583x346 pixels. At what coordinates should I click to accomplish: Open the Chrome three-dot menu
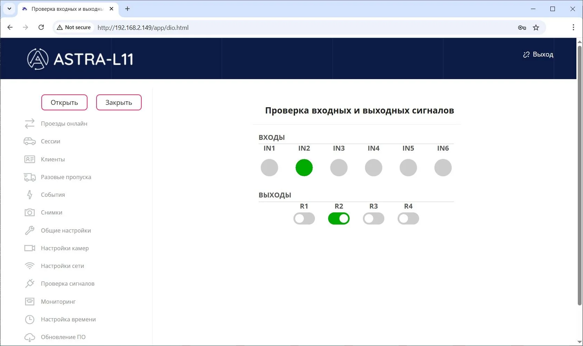pyautogui.click(x=573, y=27)
